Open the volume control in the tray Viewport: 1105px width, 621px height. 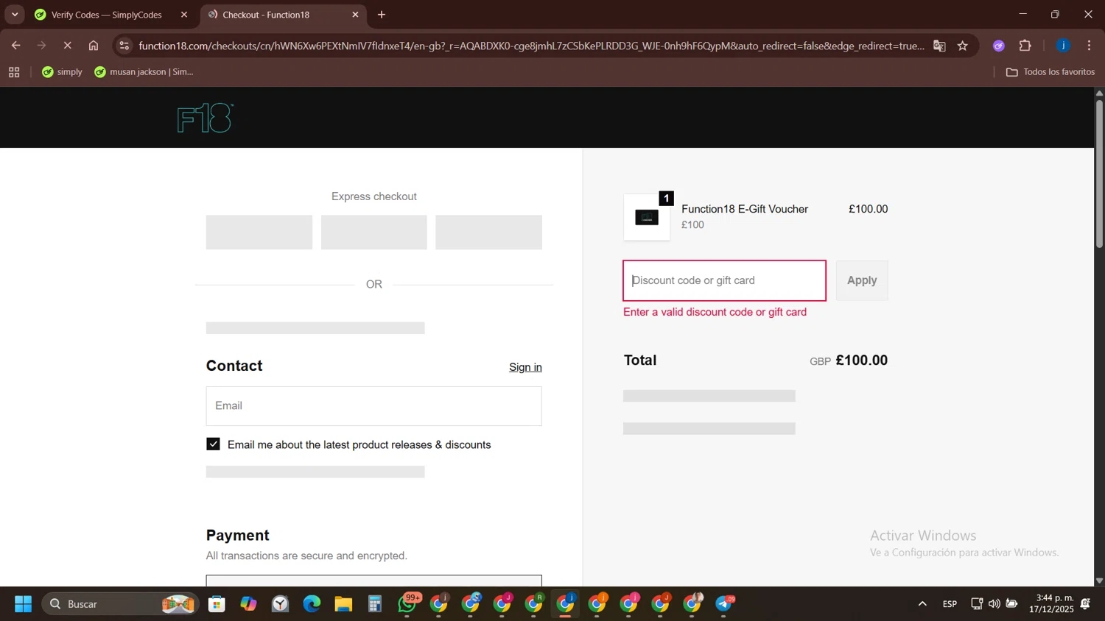(994, 604)
